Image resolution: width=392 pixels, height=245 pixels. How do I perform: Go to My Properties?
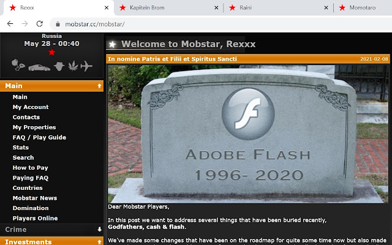pyautogui.click(x=34, y=127)
